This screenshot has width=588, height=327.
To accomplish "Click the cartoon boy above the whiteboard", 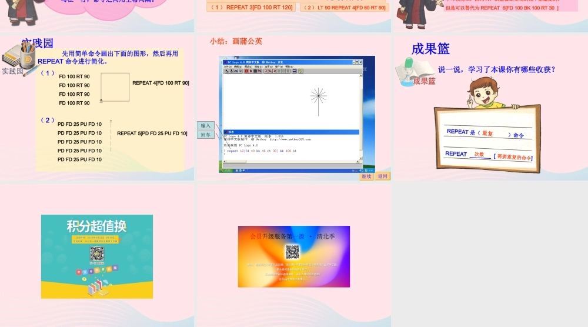I will (486, 93).
